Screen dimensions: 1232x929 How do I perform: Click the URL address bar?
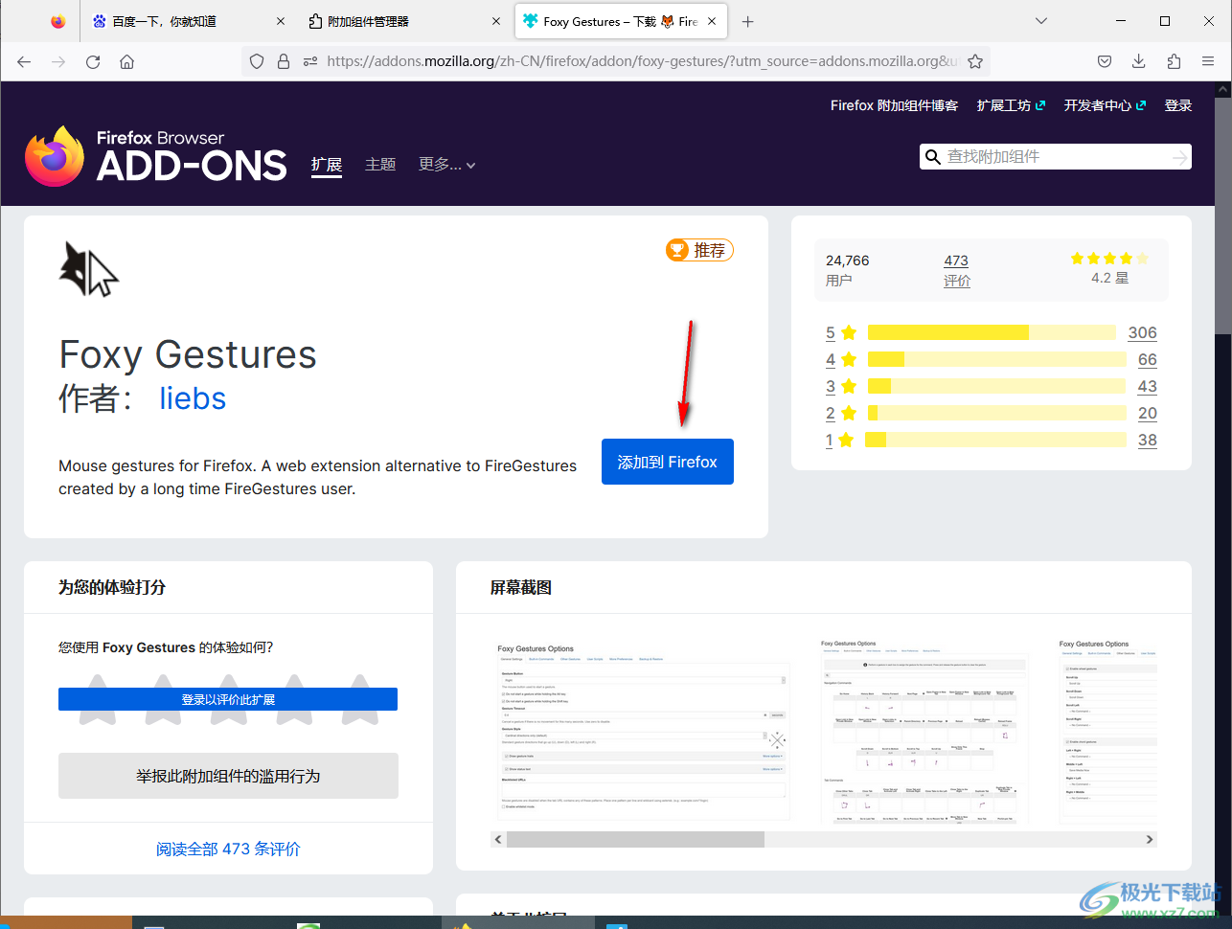point(642,61)
